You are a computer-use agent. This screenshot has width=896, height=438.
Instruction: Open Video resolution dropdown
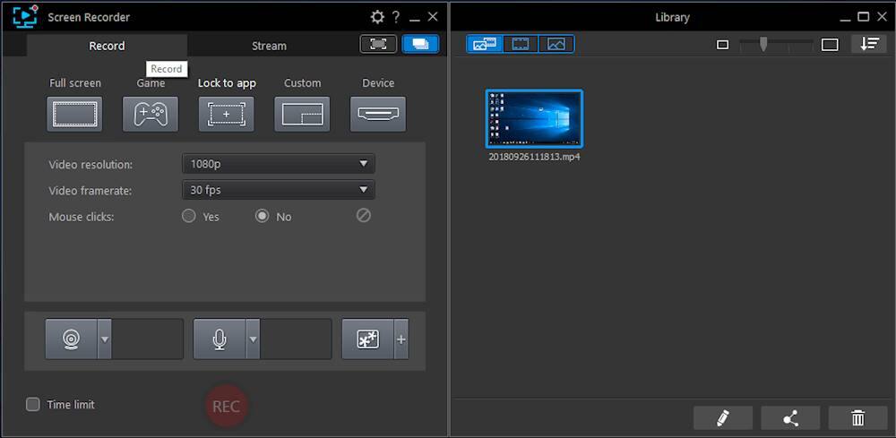[279, 164]
